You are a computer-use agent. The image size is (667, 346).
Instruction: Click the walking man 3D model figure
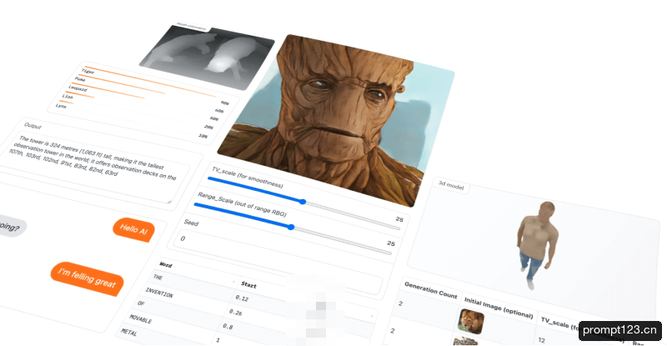point(536,245)
